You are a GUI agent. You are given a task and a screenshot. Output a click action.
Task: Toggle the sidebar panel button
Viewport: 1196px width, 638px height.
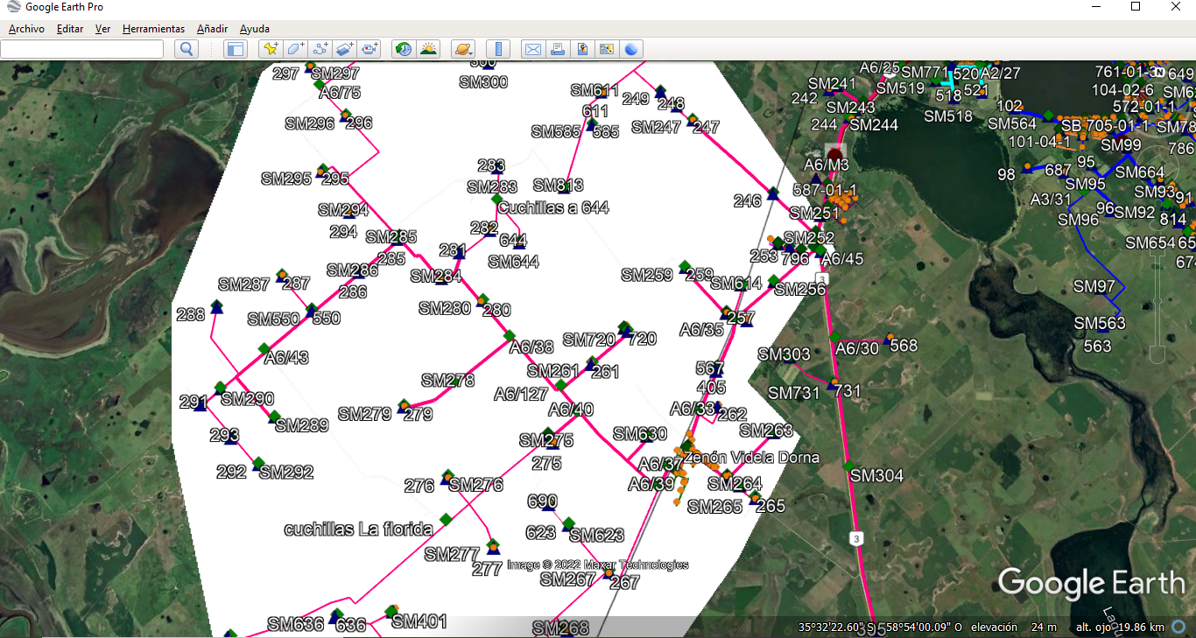pos(235,49)
